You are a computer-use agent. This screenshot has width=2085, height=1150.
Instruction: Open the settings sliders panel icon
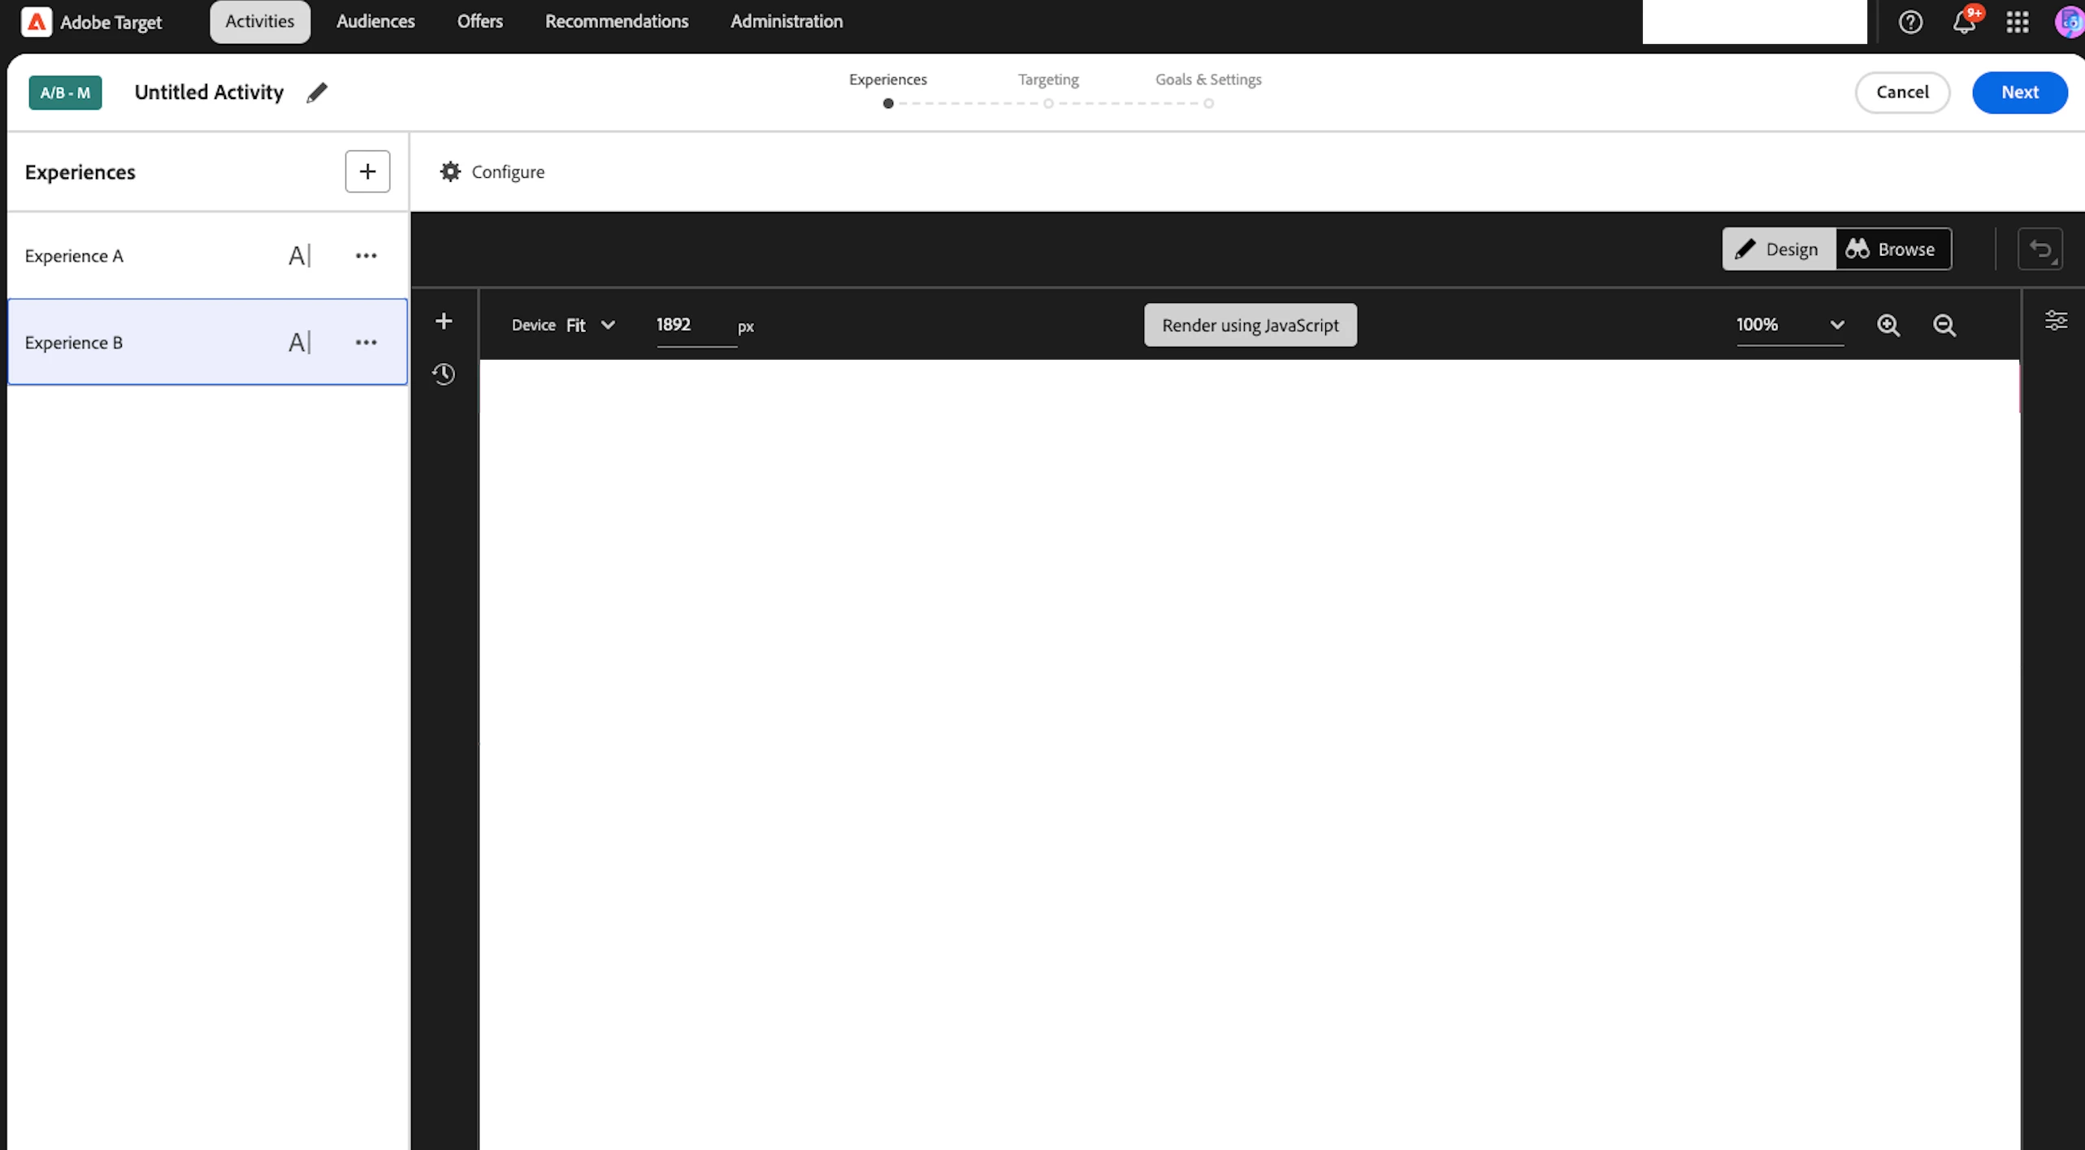(2056, 321)
